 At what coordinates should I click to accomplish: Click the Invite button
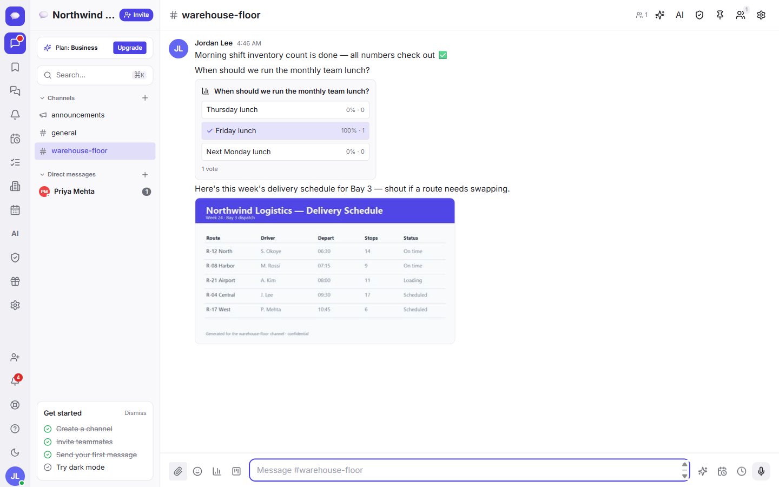point(136,15)
